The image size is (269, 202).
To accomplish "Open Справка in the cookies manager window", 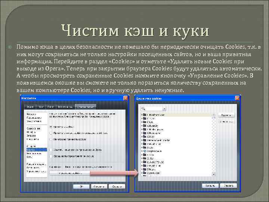I will pos(228,186).
